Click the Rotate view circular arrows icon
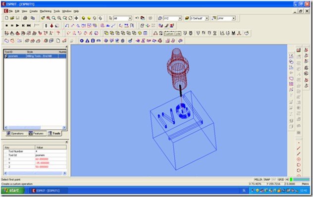 pyautogui.click(x=70, y=18)
